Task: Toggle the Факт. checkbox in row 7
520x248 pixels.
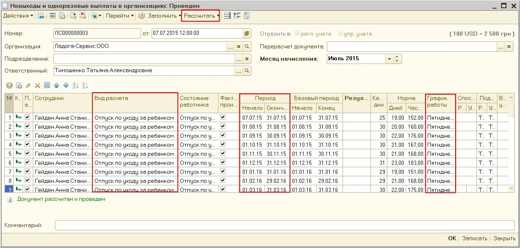Action: [223, 171]
